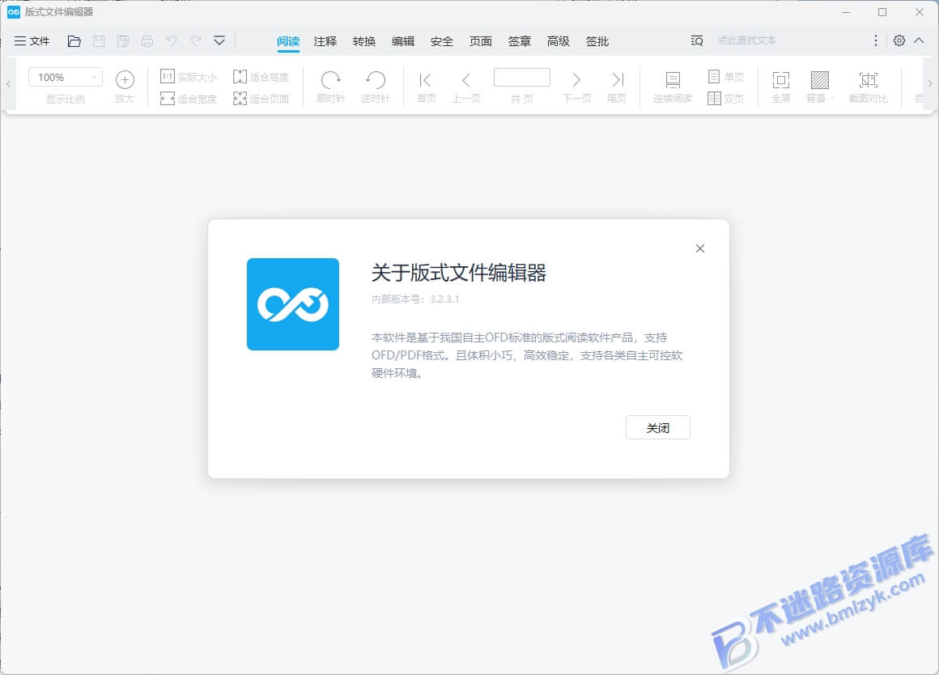
Task: Enable 连续阅读 continuous reading mode
Action: point(673,87)
